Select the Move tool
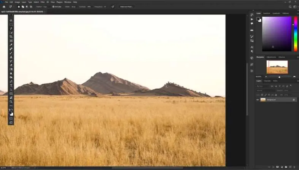The width and height of the screenshot is (299, 170). (x=11, y=20)
